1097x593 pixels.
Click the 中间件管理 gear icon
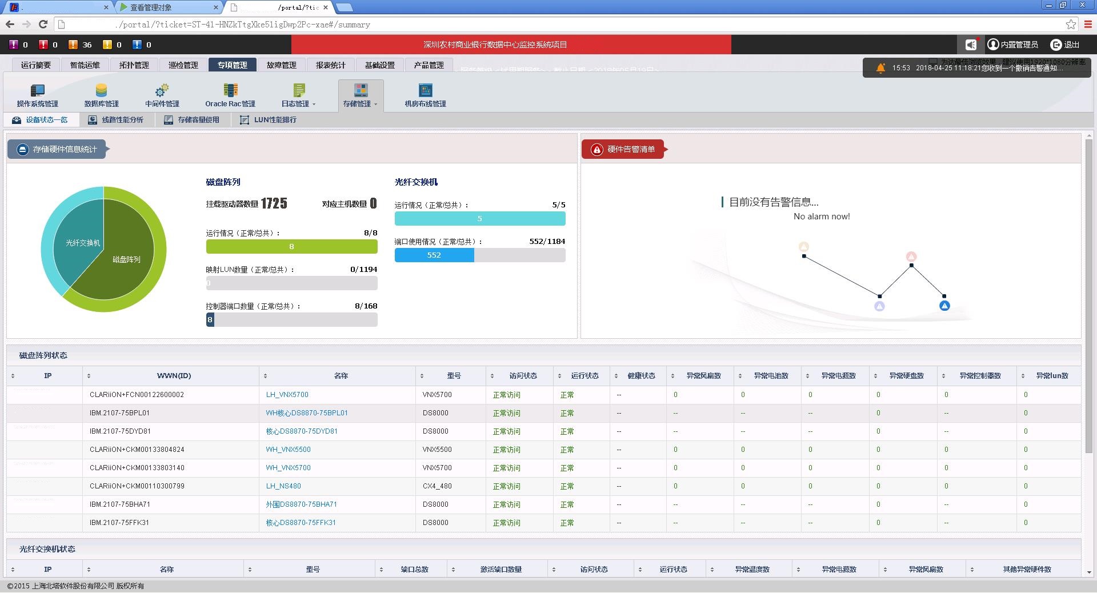[x=162, y=90]
